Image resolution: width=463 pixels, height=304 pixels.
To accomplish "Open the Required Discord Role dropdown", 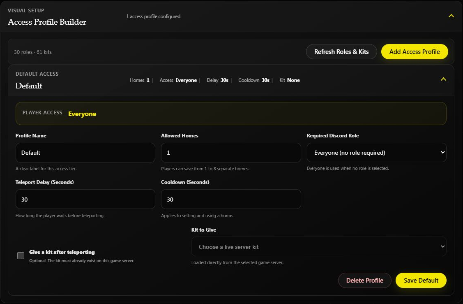I will coord(376,153).
